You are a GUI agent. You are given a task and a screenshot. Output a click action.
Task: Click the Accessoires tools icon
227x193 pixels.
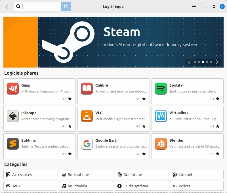click(x=8, y=175)
